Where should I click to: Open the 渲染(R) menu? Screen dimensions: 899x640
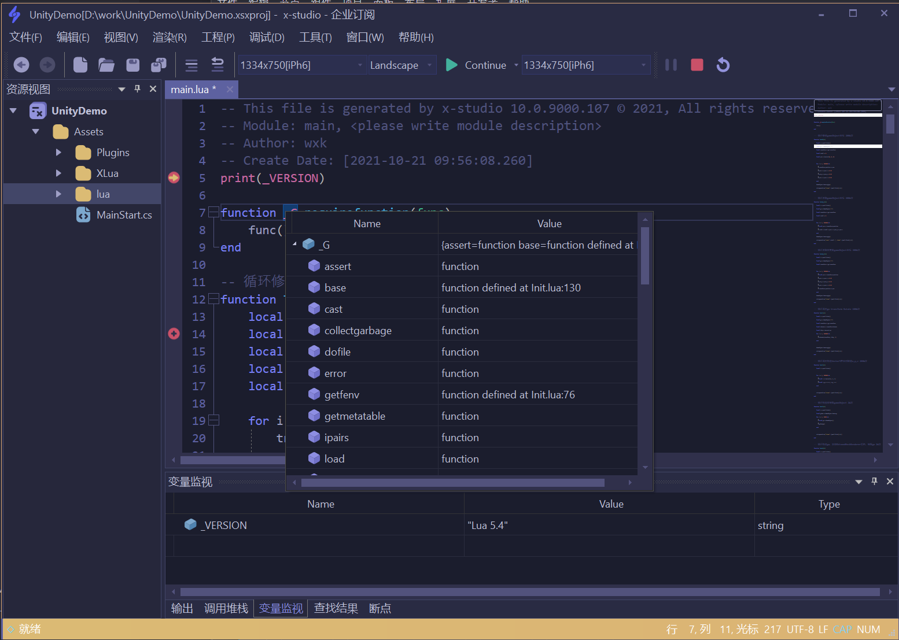click(170, 37)
